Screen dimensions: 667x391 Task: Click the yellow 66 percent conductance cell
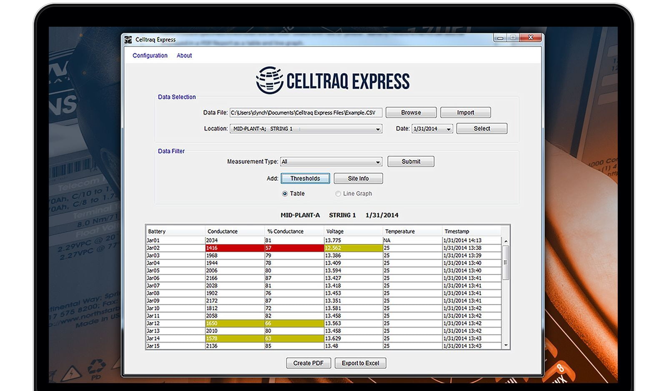point(294,323)
